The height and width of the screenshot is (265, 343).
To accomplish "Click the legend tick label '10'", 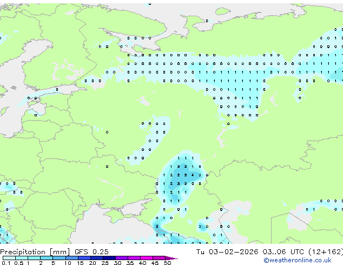I will coord(68,263).
